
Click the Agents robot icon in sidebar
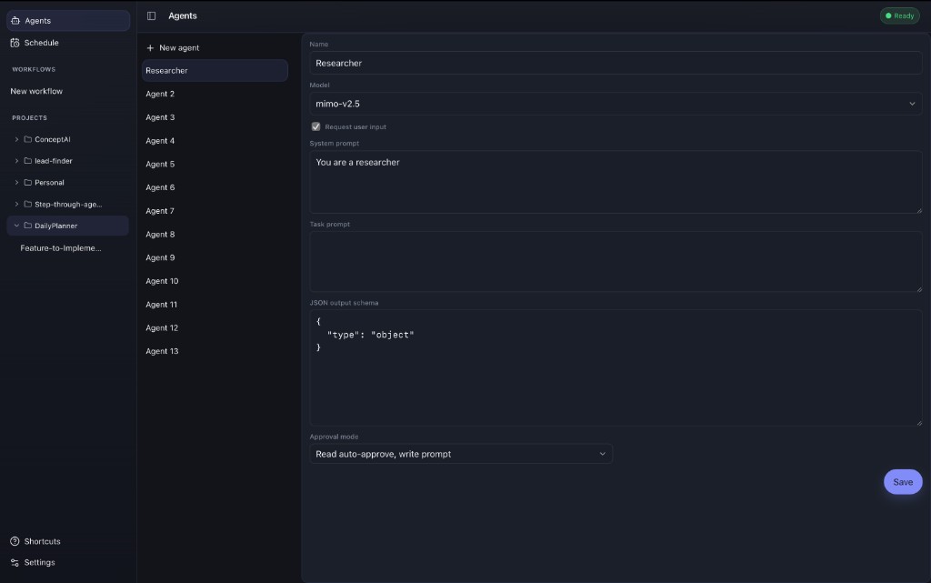click(x=15, y=21)
